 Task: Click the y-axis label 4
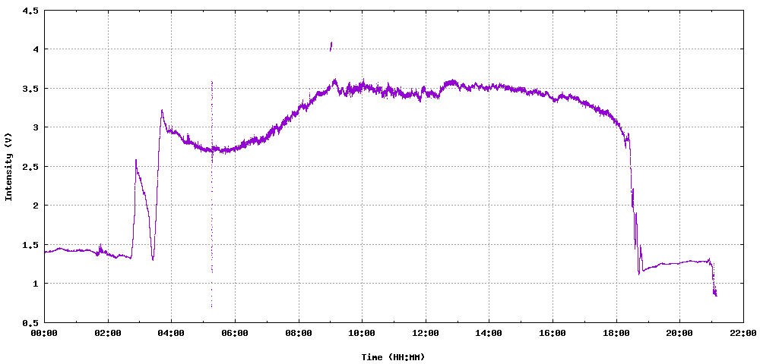pos(35,49)
